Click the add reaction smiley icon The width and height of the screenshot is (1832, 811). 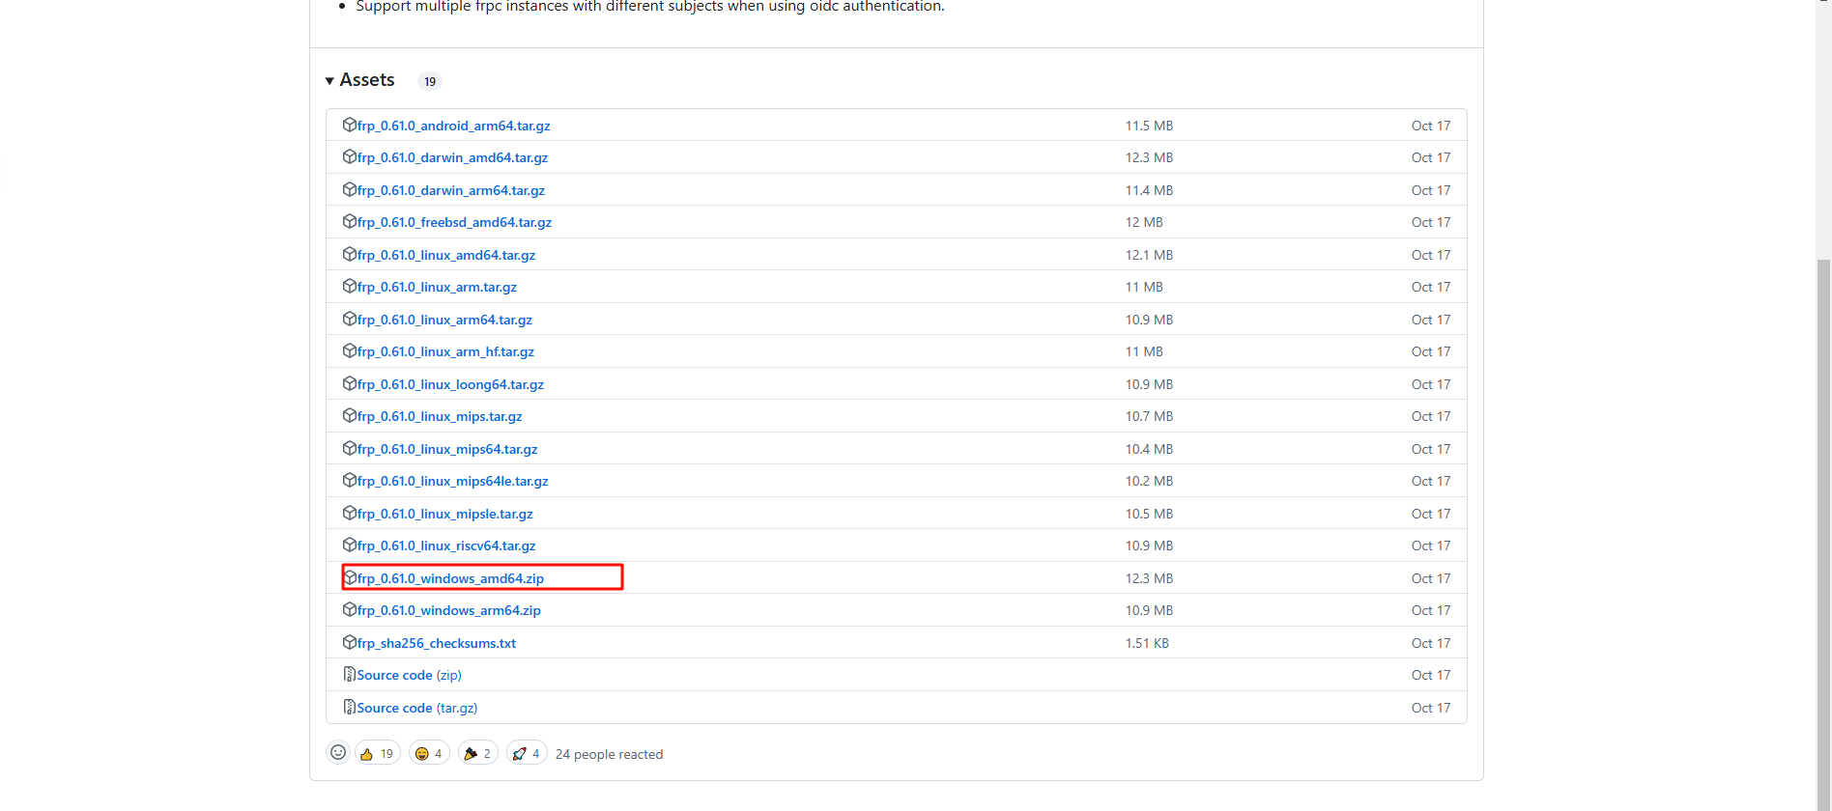[x=338, y=753]
